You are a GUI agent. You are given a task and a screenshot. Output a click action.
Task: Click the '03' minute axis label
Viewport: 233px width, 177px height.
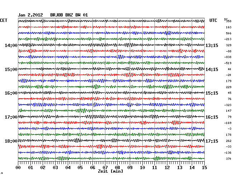tap(55, 168)
